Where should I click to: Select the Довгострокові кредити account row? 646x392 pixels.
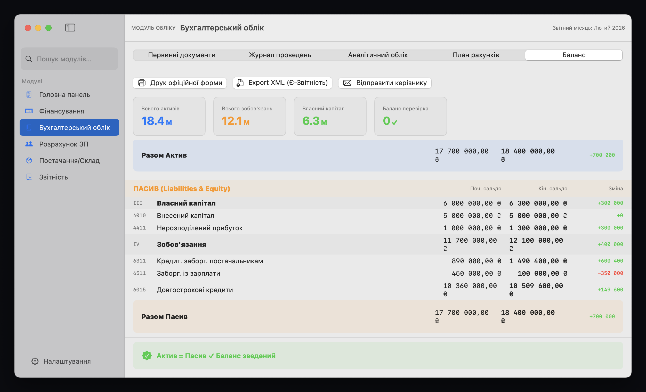pyautogui.click(x=195, y=290)
